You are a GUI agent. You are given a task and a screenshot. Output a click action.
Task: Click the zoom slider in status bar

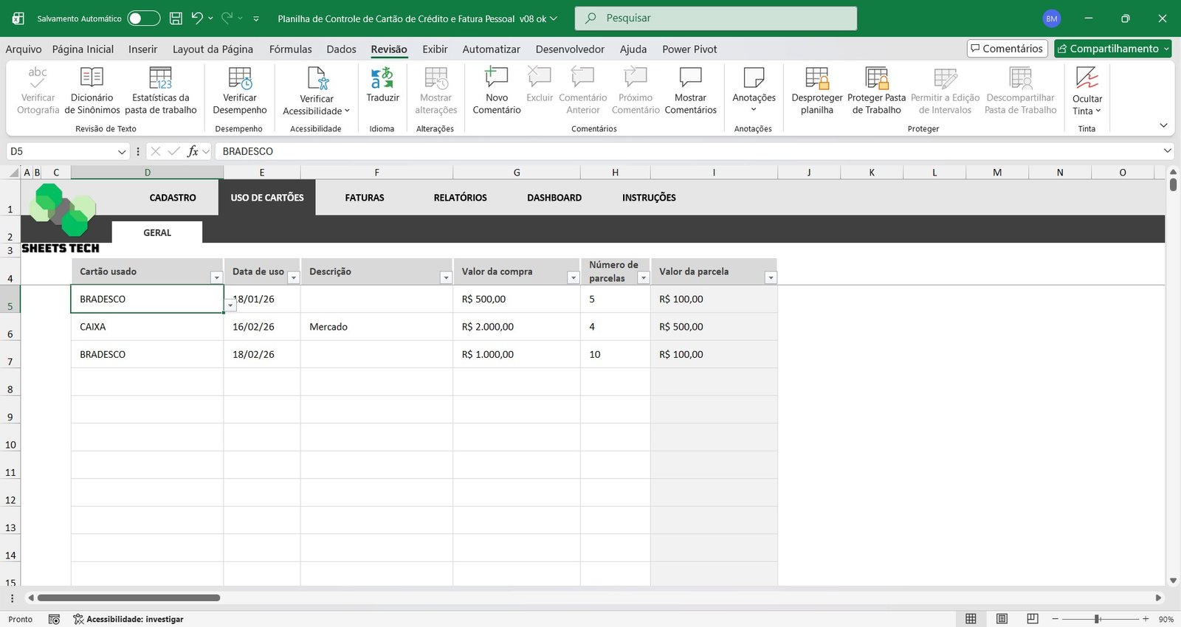click(x=1098, y=619)
